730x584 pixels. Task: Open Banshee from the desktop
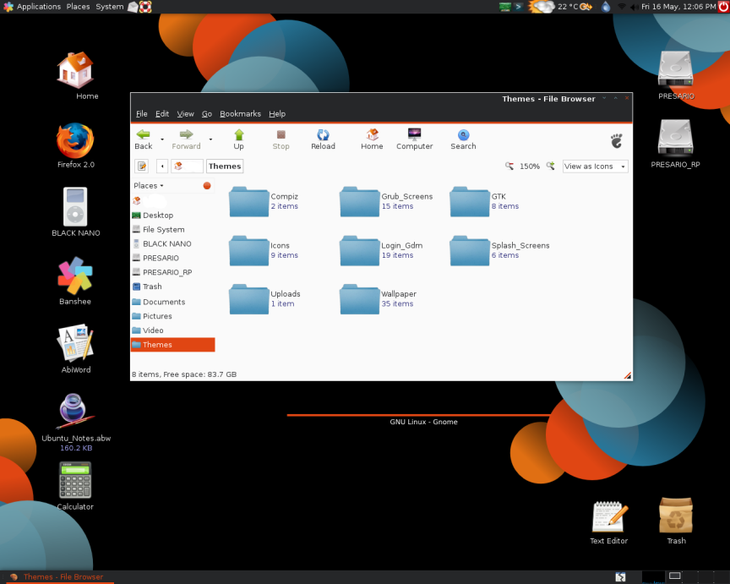[x=75, y=281]
